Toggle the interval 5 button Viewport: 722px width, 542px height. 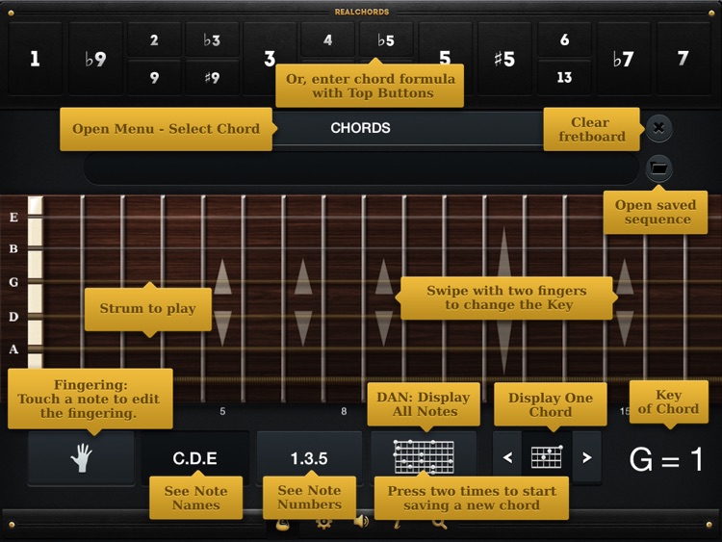[445, 59]
